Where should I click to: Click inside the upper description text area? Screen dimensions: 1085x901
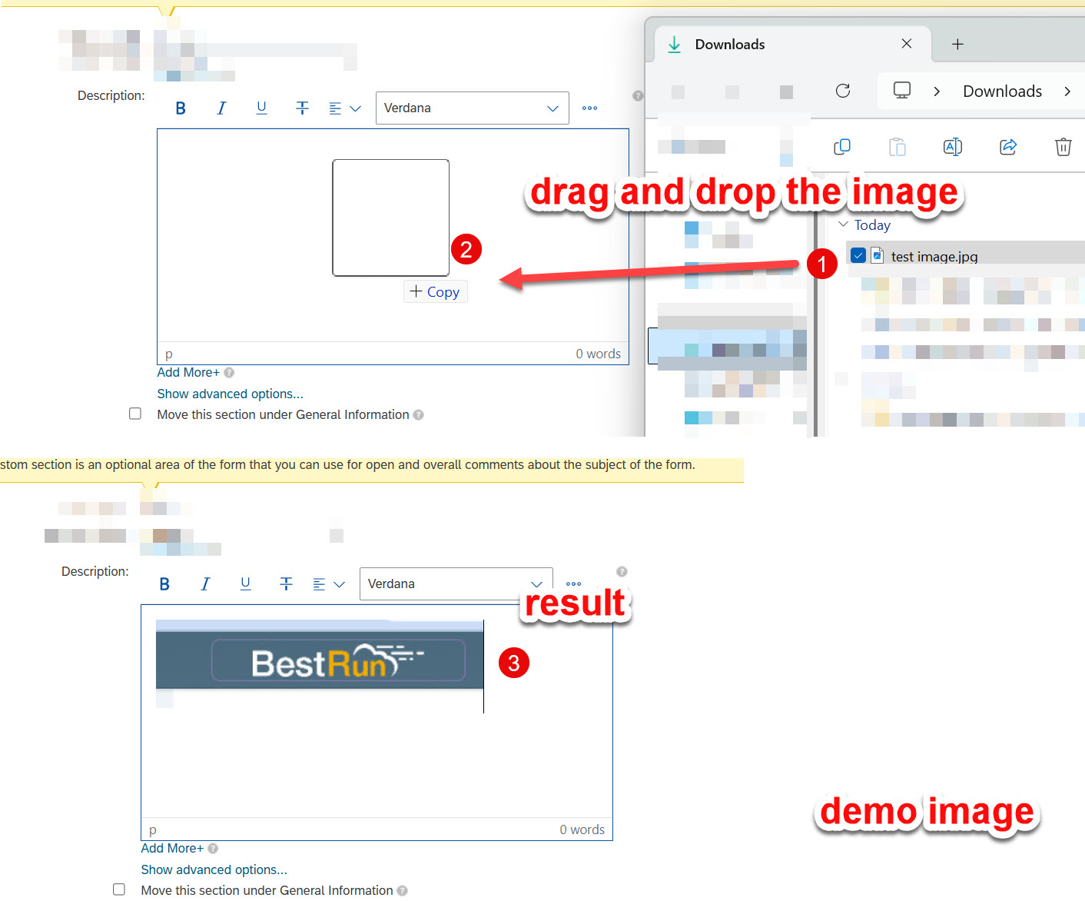393,235
